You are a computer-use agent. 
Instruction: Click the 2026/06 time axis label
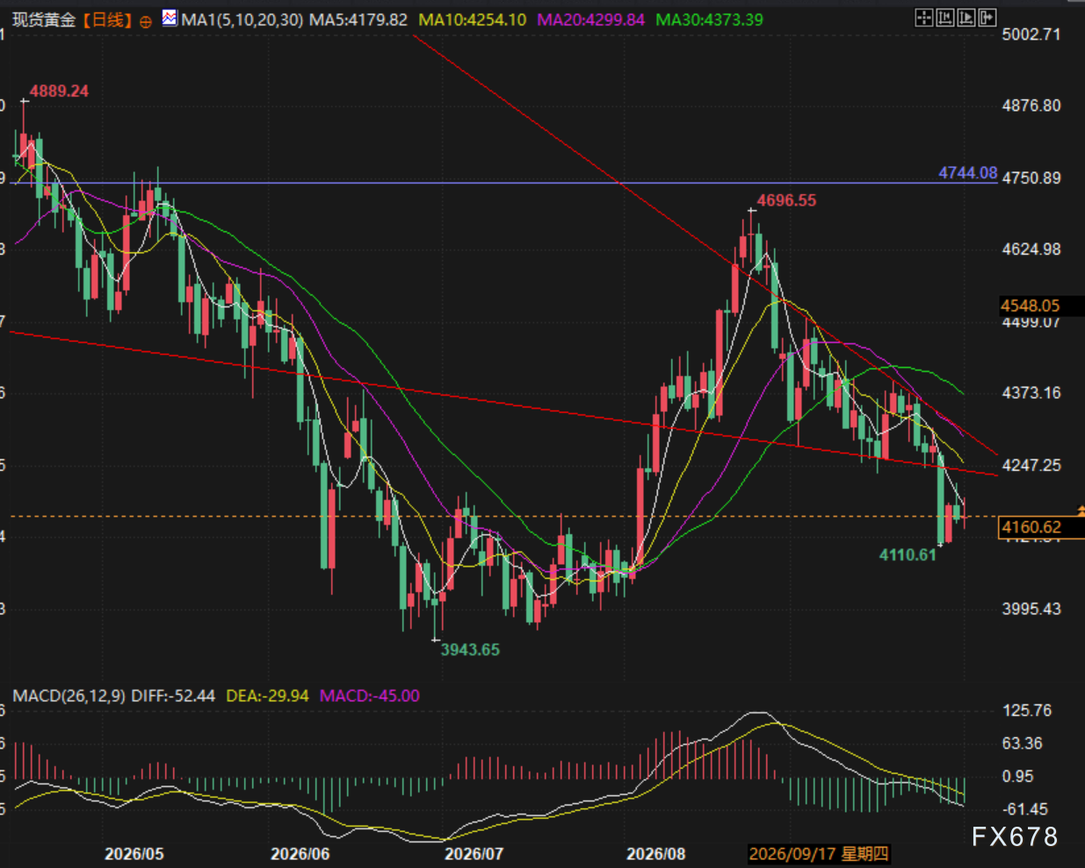click(300, 854)
